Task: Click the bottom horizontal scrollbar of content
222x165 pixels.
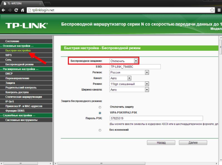Action: coord(101,163)
